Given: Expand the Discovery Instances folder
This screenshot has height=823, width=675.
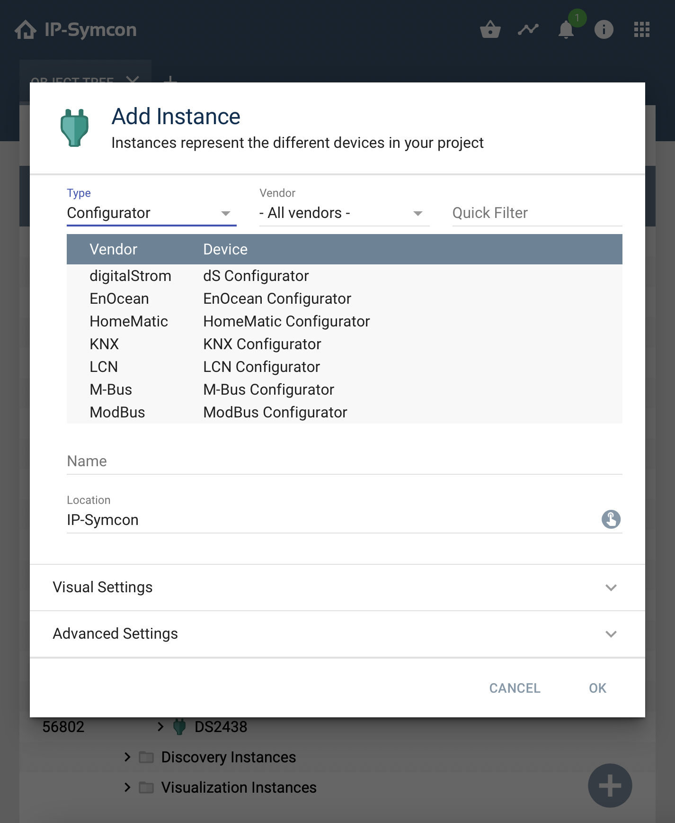Looking at the screenshot, I should click(x=127, y=757).
